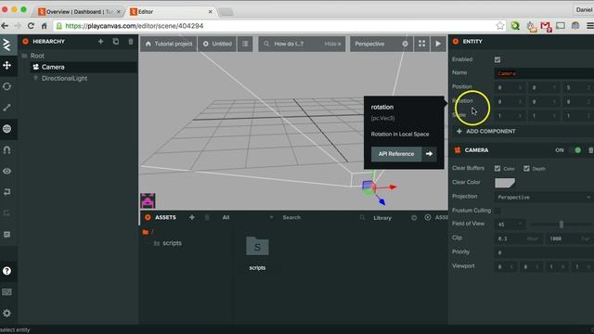Select Root in the Hierarchy
Screen dimensions: 594x334
point(37,56)
